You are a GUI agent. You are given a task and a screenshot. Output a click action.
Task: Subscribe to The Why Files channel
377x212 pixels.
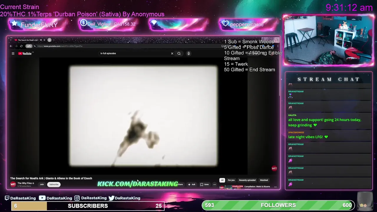click(54, 184)
